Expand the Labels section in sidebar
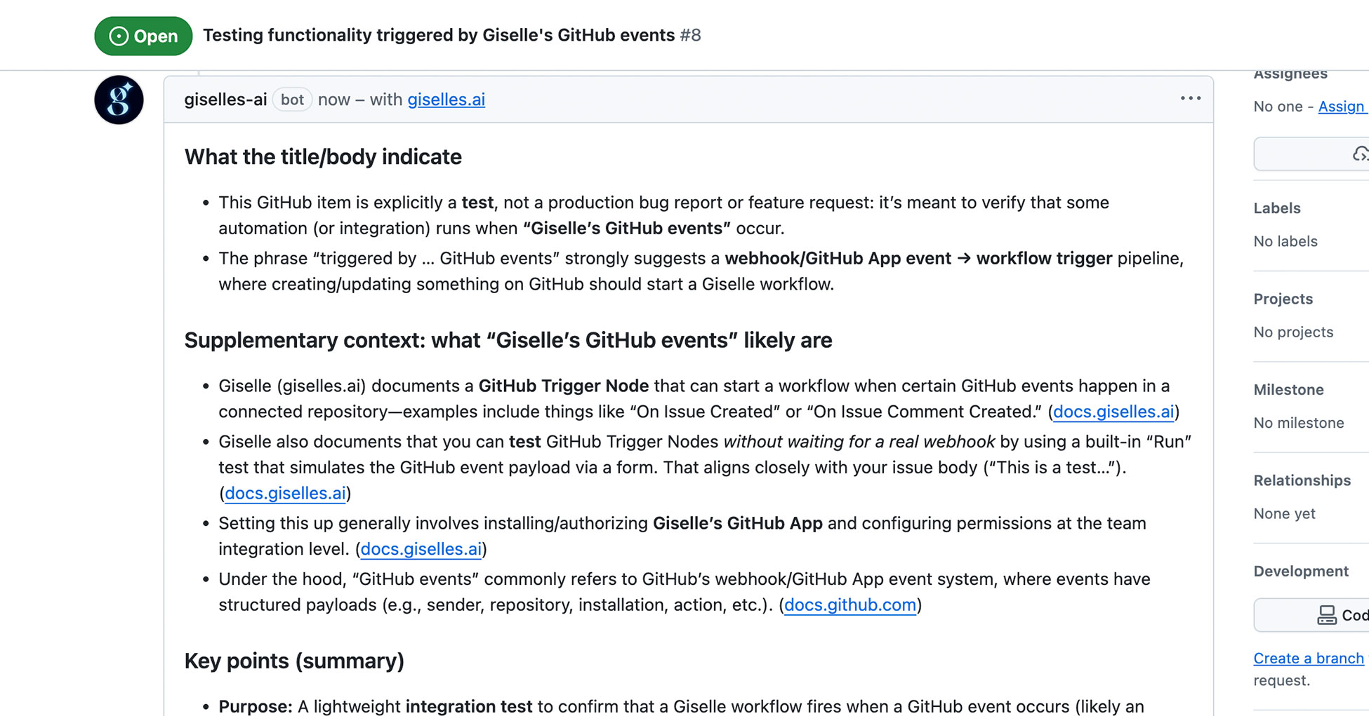Viewport: 1369px width, 716px height. click(1277, 208)
